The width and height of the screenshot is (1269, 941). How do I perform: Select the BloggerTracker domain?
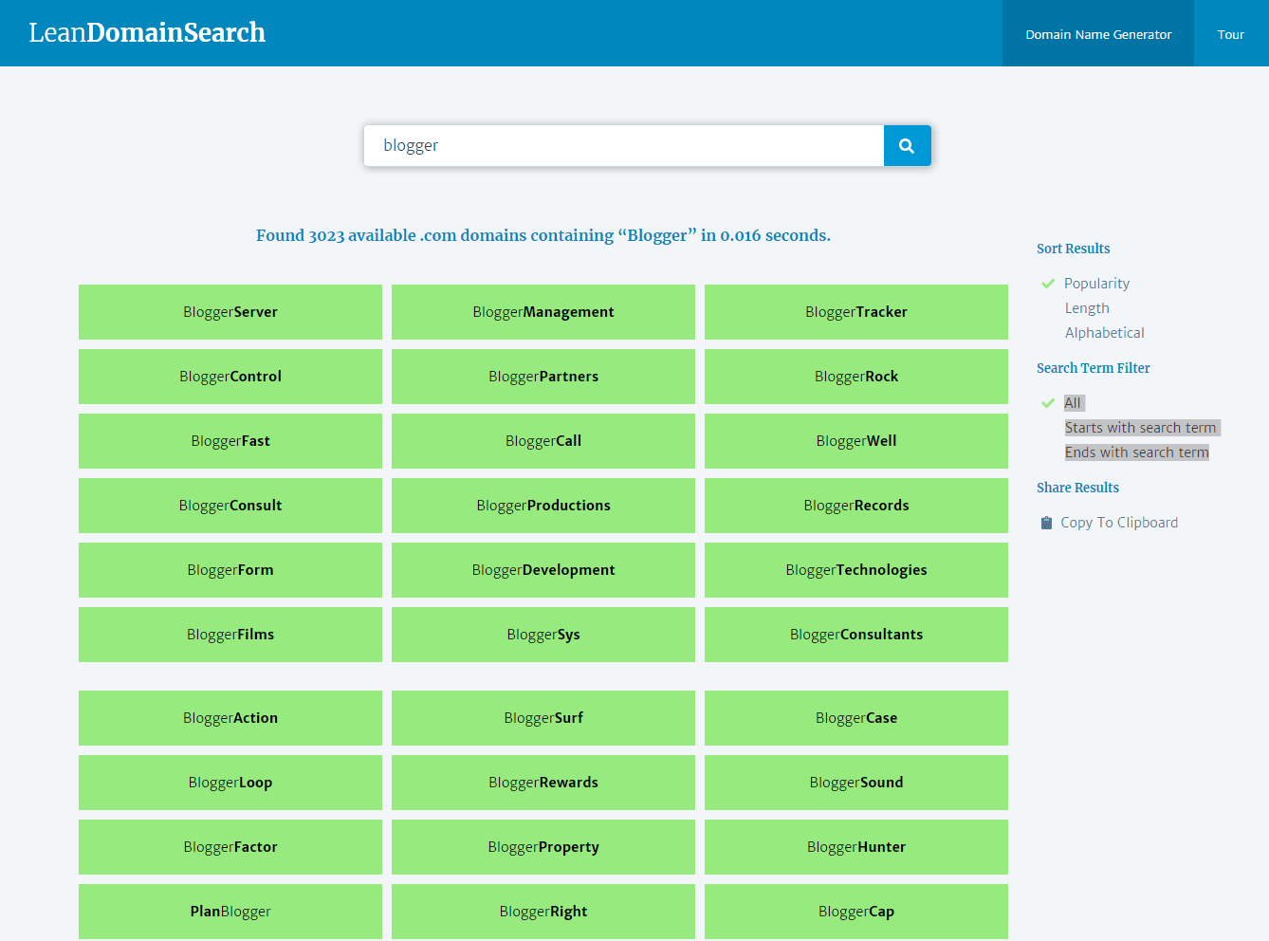[x=856, y=312]
